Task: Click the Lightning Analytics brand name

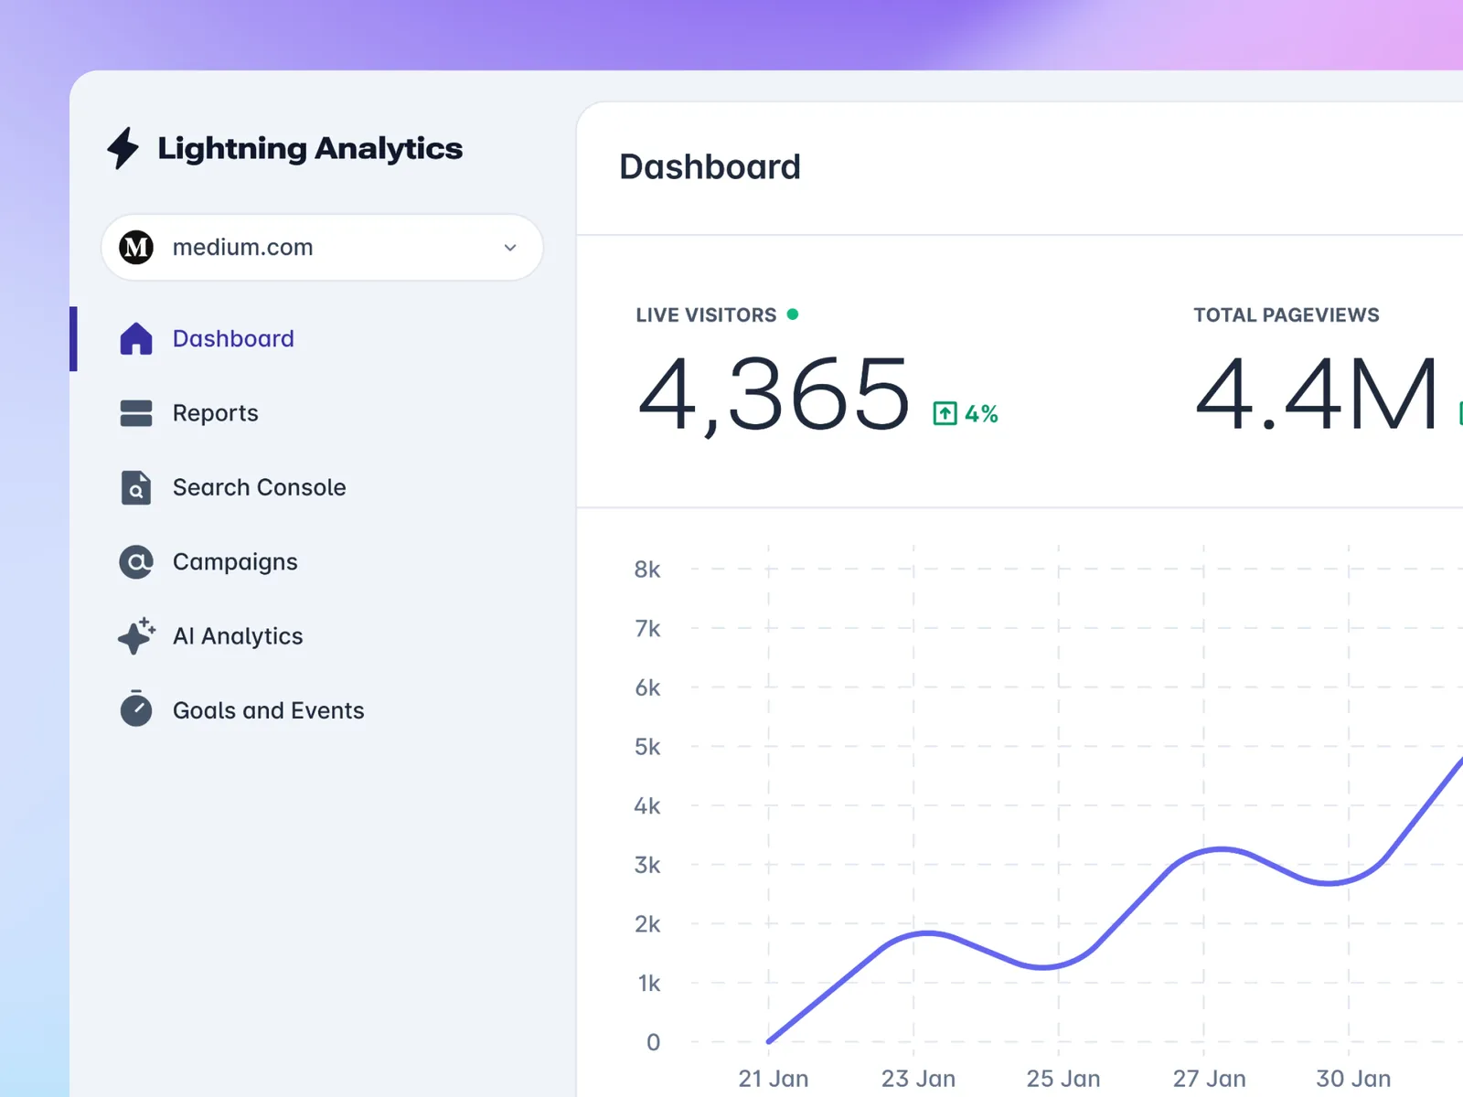Action: tap(310, 148)
